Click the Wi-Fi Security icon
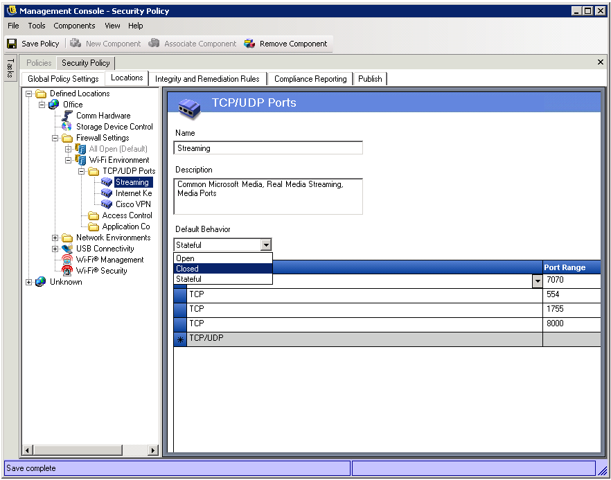Screen dimensions: 611x480 pyautogui.click(x=67, y=271)
